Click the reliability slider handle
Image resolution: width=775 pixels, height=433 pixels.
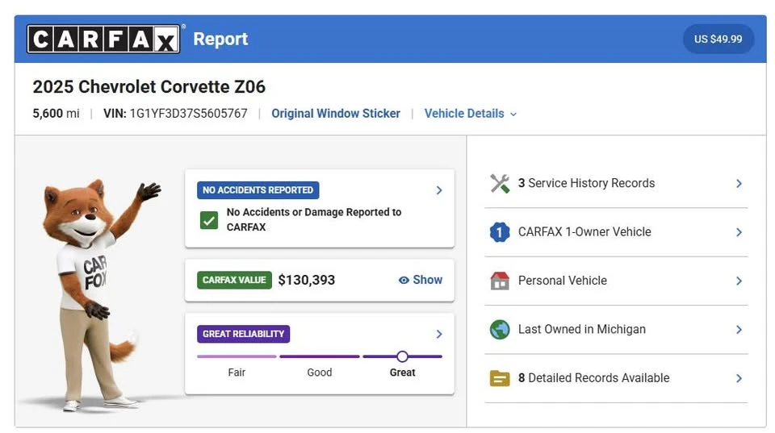click(x=402, y=356)
